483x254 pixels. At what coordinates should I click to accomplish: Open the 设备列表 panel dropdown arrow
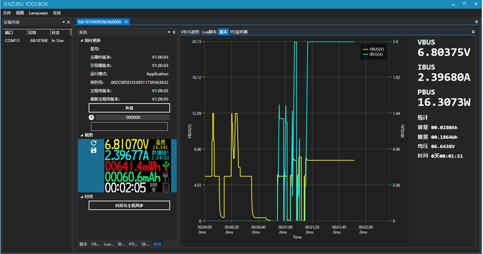click(x=62, y=22)
